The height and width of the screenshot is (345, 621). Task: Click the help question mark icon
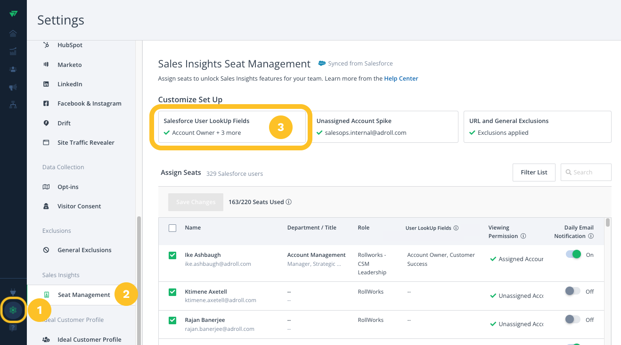[13, 328]
